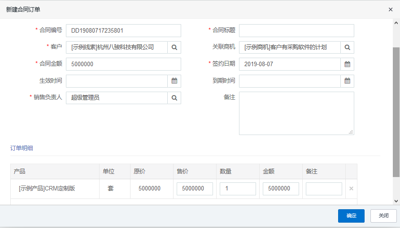Click the scrollbar down arrow
The image size is (400, 228).
pyautogui.click(x=396, y=201)
